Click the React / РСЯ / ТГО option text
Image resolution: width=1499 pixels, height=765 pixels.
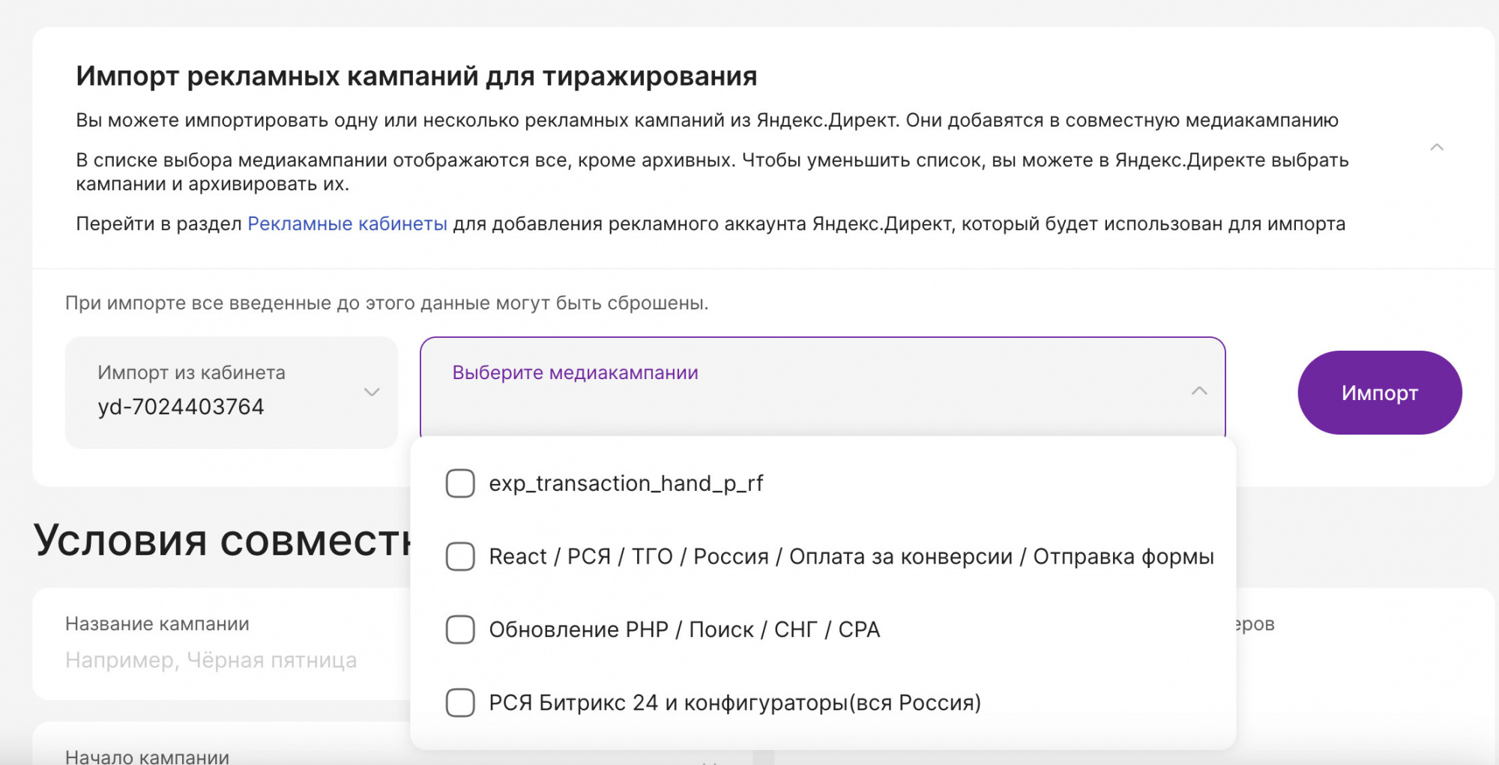coord(851,557)
